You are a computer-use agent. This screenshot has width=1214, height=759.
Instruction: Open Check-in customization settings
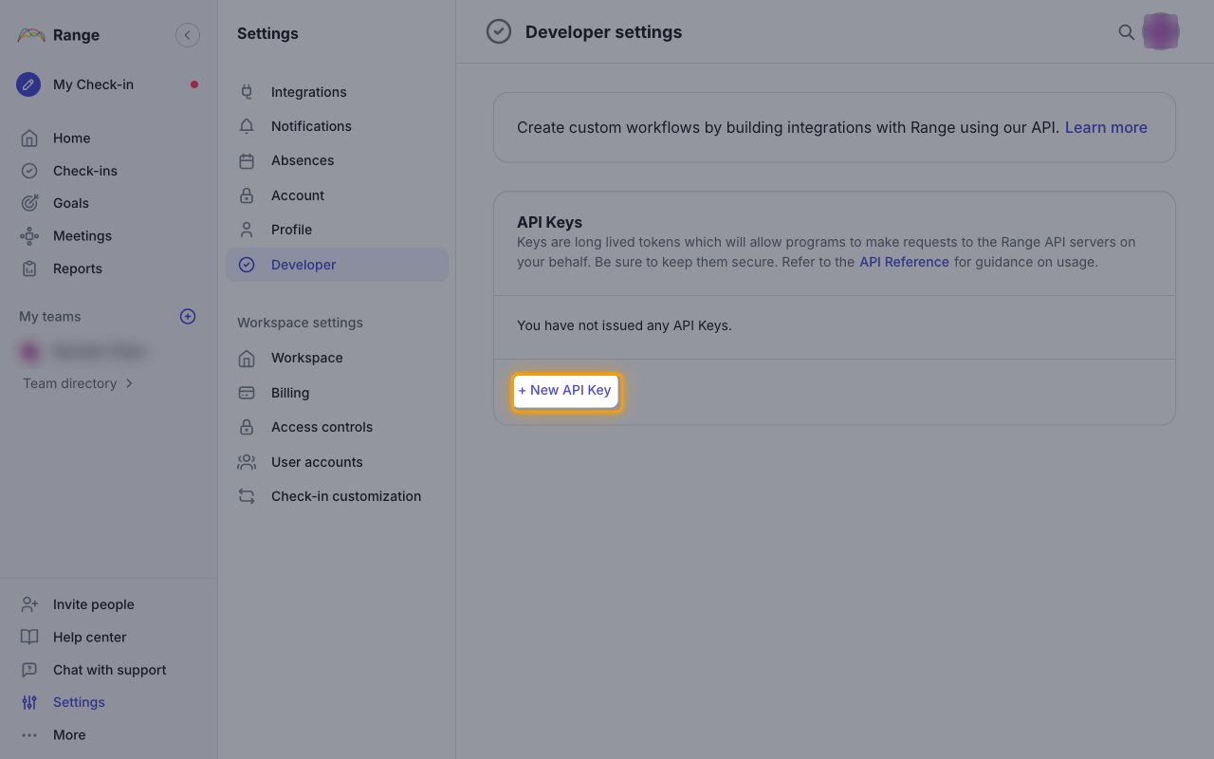(x=337, y=496)
